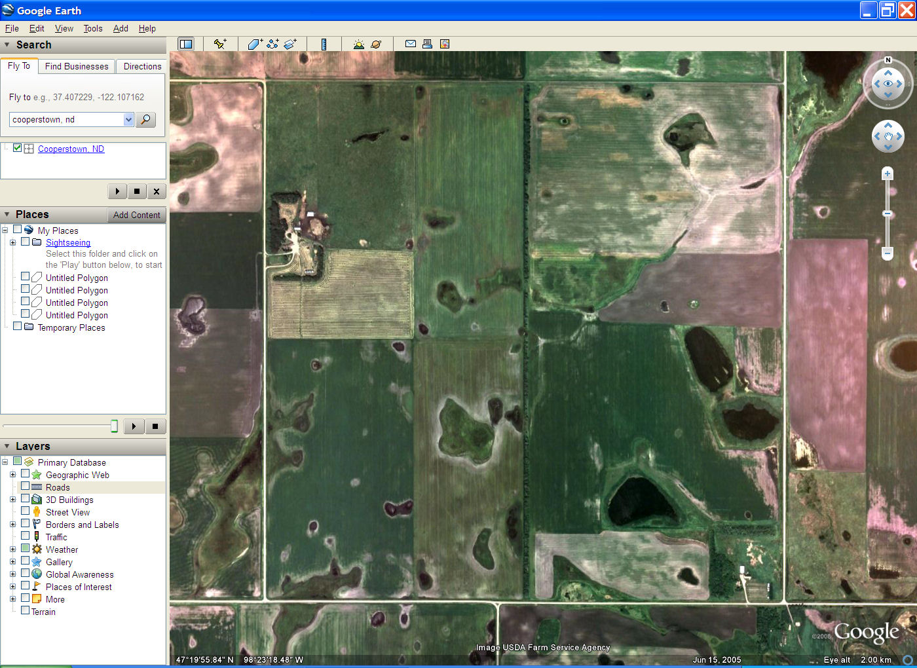Toggle sunlight across the landscape
Image resolution: width=917 pixels, height=668 pixels.
(x=358, y=44)
